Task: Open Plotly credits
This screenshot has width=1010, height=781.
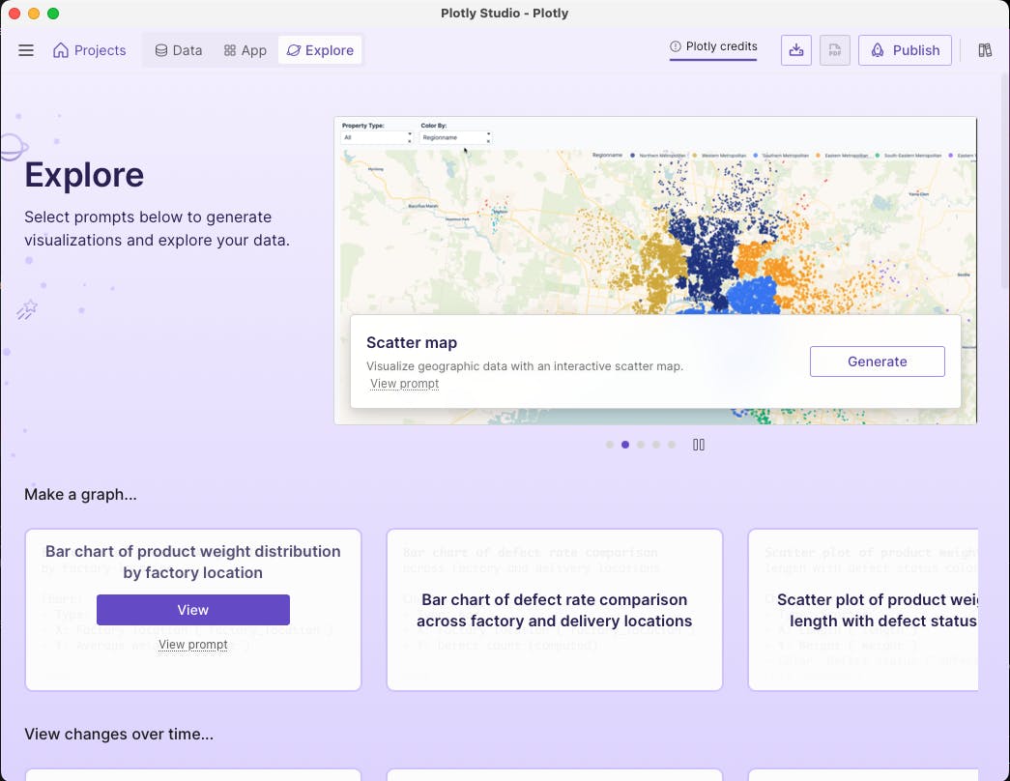Action: [x=720, y=45]
